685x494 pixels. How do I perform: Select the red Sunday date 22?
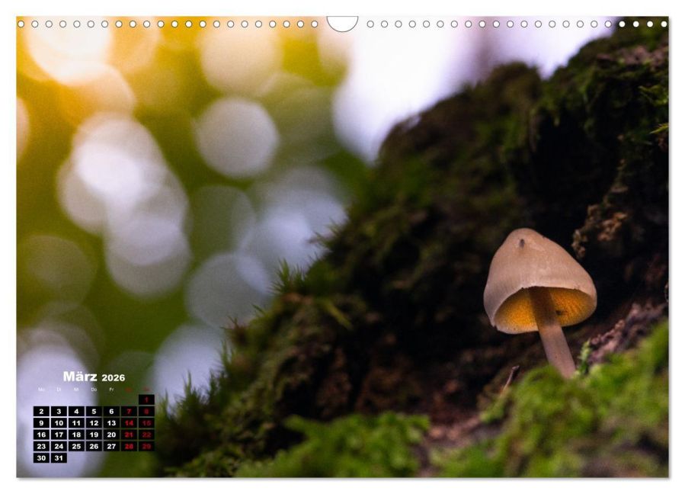pyautogui.click(x=146, y=435)
